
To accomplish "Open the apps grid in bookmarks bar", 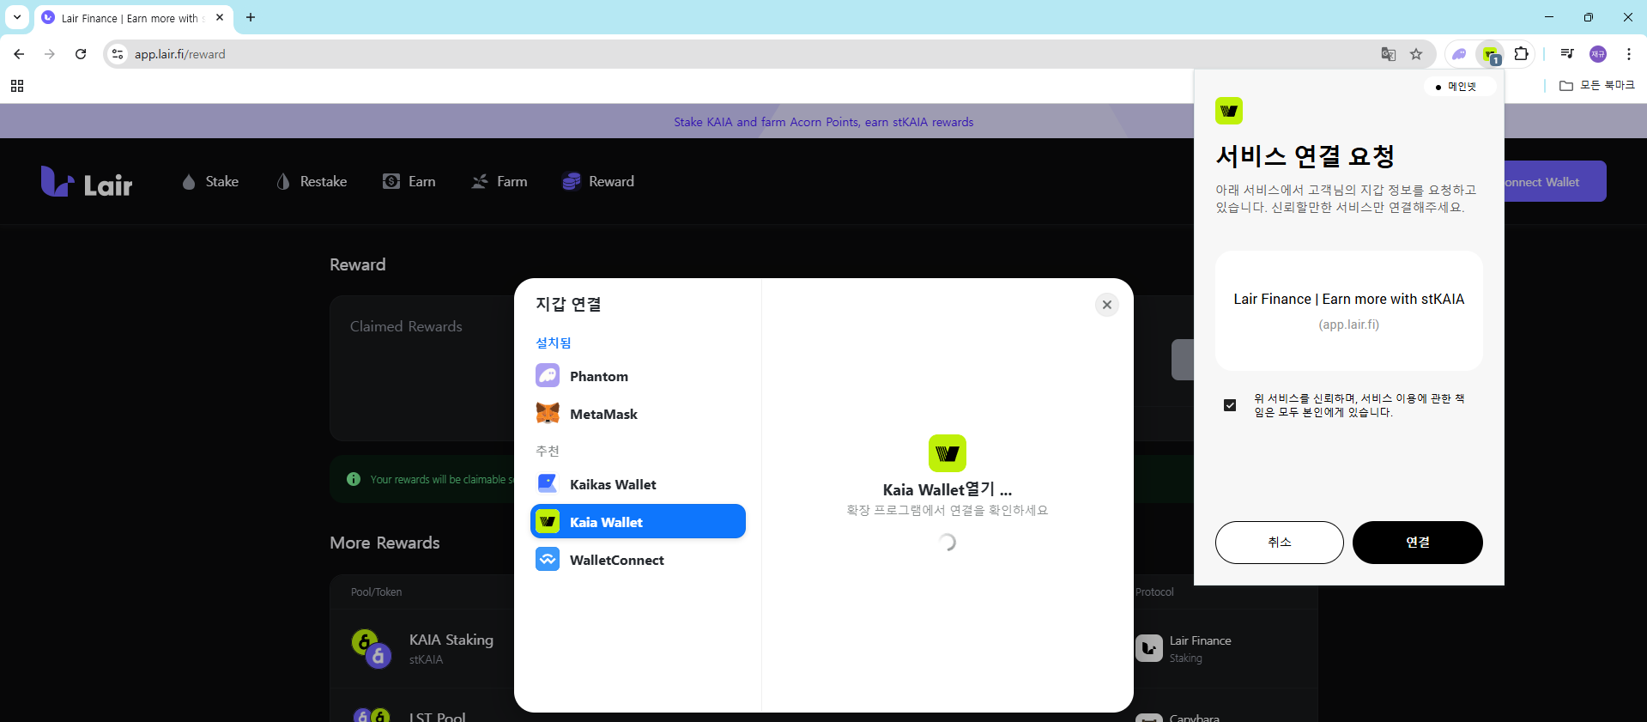I will pos(17,86).
